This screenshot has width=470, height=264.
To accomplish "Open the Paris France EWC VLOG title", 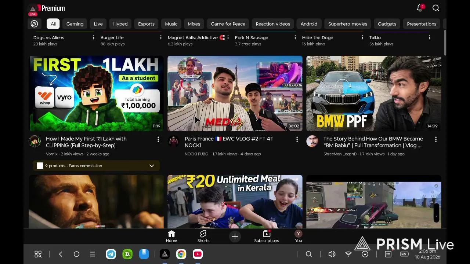I will tap(229, 142).
